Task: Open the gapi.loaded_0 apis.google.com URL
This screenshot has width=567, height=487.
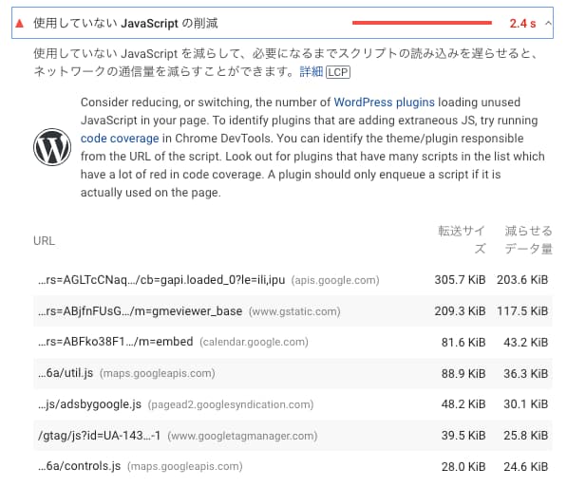Action: tap(209, 280)
